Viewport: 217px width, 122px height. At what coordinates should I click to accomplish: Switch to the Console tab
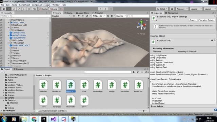18,69
